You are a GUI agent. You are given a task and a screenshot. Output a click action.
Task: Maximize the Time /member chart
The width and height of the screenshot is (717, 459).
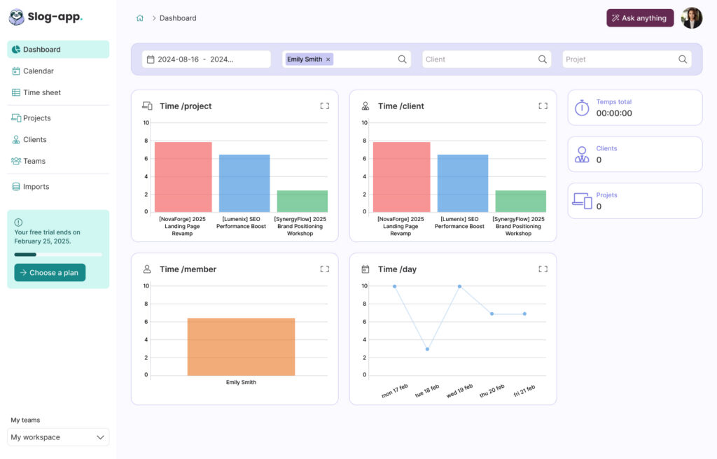(x=324, y=269)
